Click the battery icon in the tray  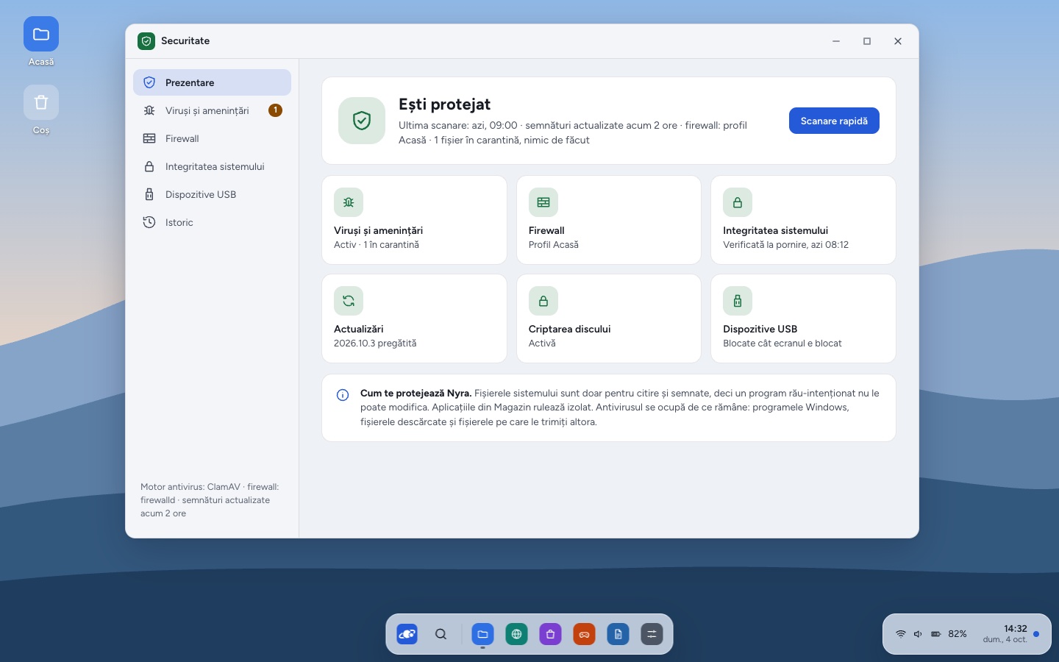(936, 634)
